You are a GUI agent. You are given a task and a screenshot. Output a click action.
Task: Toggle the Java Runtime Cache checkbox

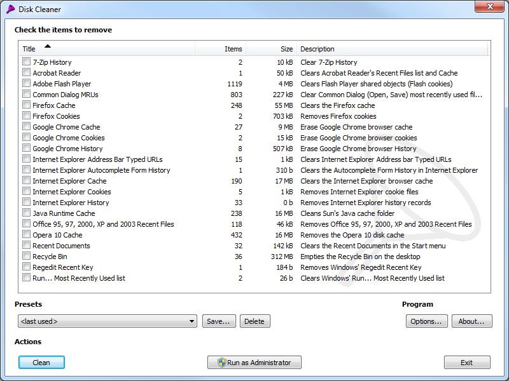pyautogui.click(x=26, y=213)
